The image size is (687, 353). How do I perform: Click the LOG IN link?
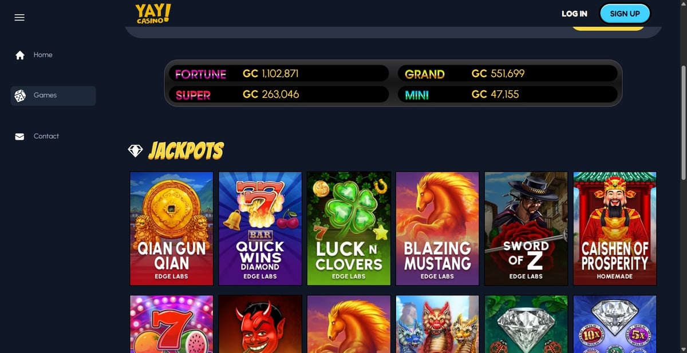(574, 14)
